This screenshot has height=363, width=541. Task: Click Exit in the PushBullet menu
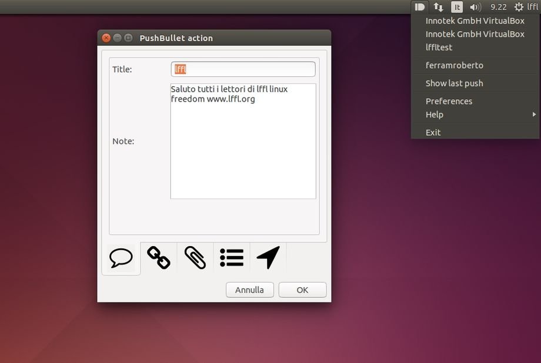pyautogui.click(x=433, y=132)
